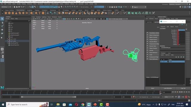Image resolution: width=191 pixels, height=107 pixels.
Task: Click the Multi-Cut knife shelf icon
Action: coord(117,13)
